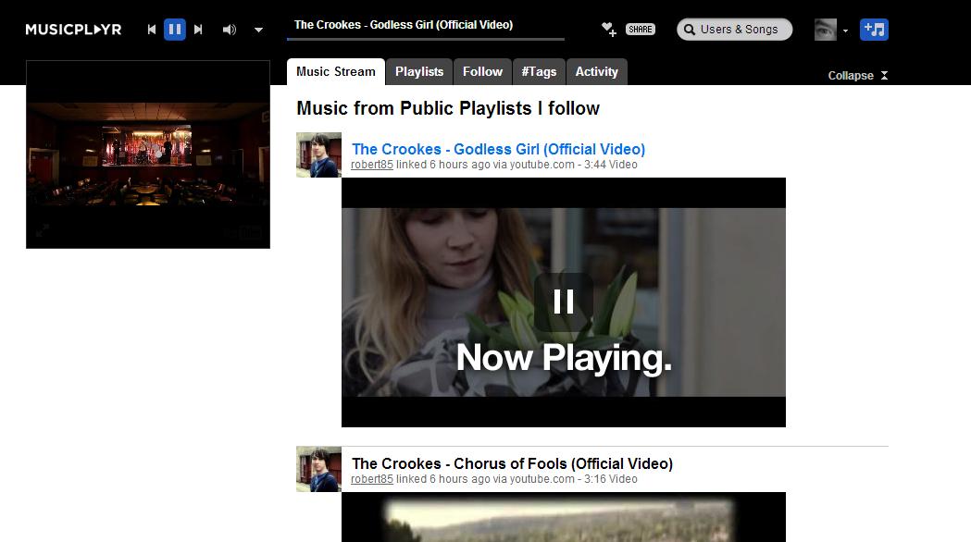971x542 pixels.
Task: Open Godless Girl song title link
Action: pyautogui.click(x=498, y=149)
